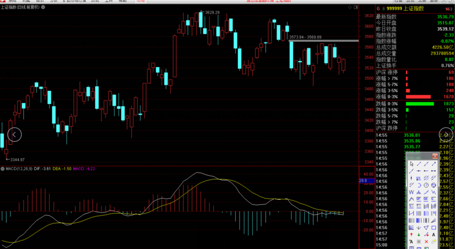This screenshot has height=249, width=455.
Task: Pick the circle drawing tool in palette
Action: click(x=426, y=185)
